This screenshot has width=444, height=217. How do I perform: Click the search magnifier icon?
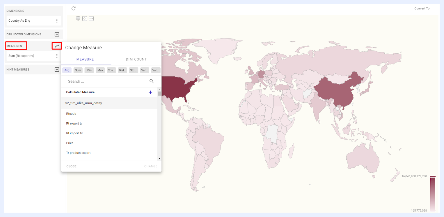click(152, 81)
